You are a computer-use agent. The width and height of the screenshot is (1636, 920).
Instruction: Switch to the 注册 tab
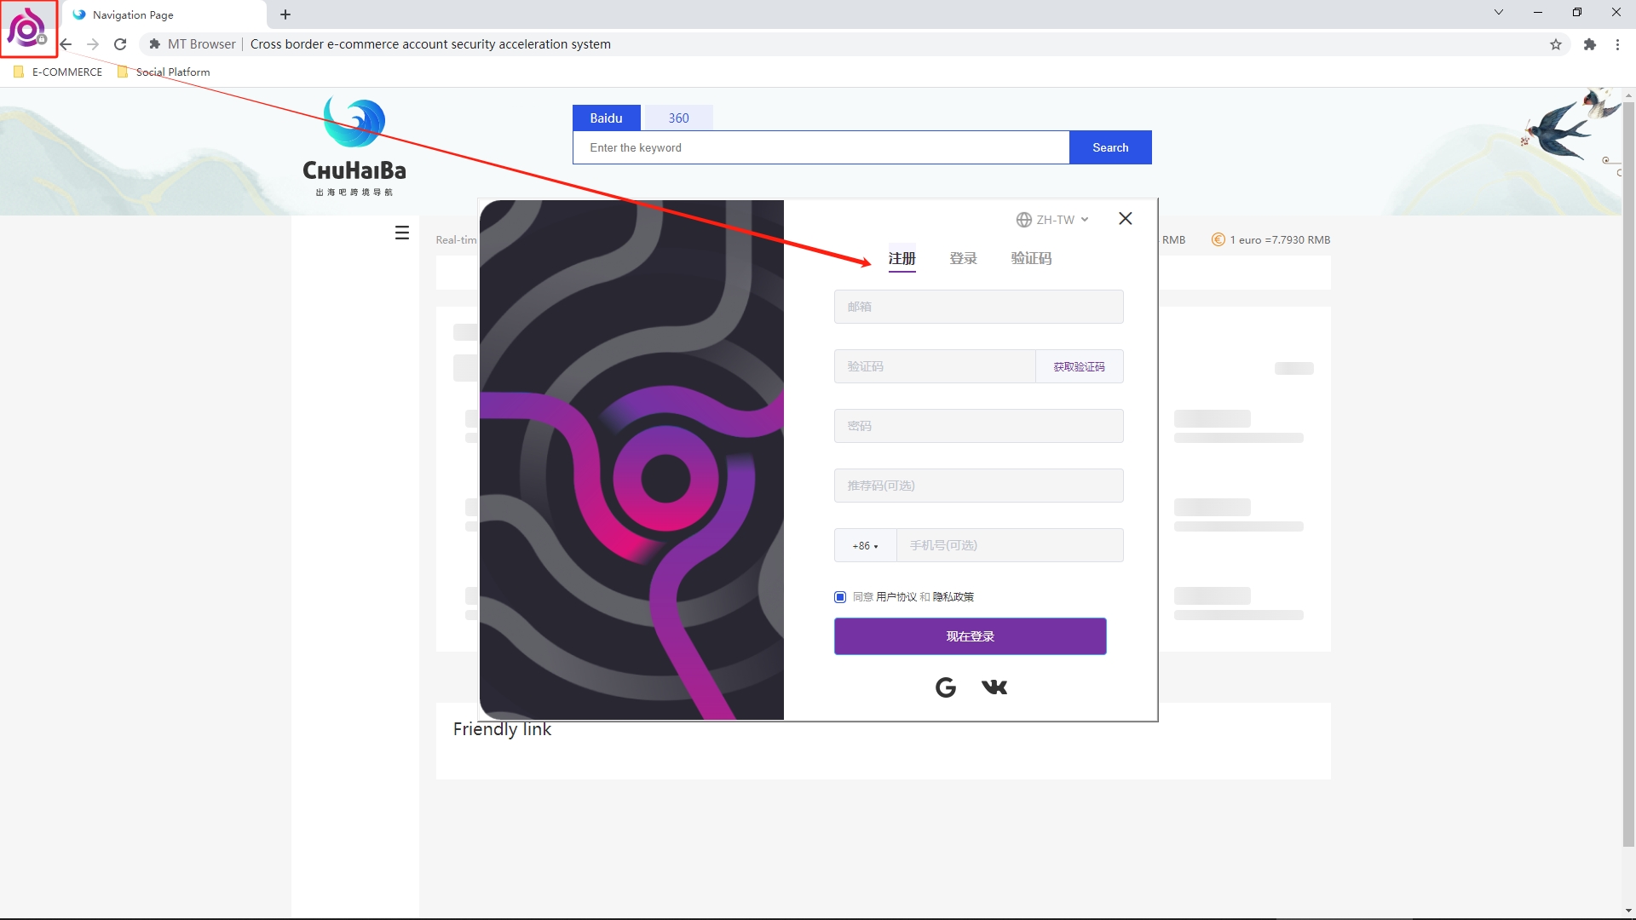(x=902, y=259)
